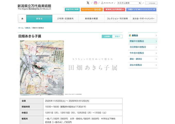
Task: Click the 観覧料 table label
Action: [25, 119]
